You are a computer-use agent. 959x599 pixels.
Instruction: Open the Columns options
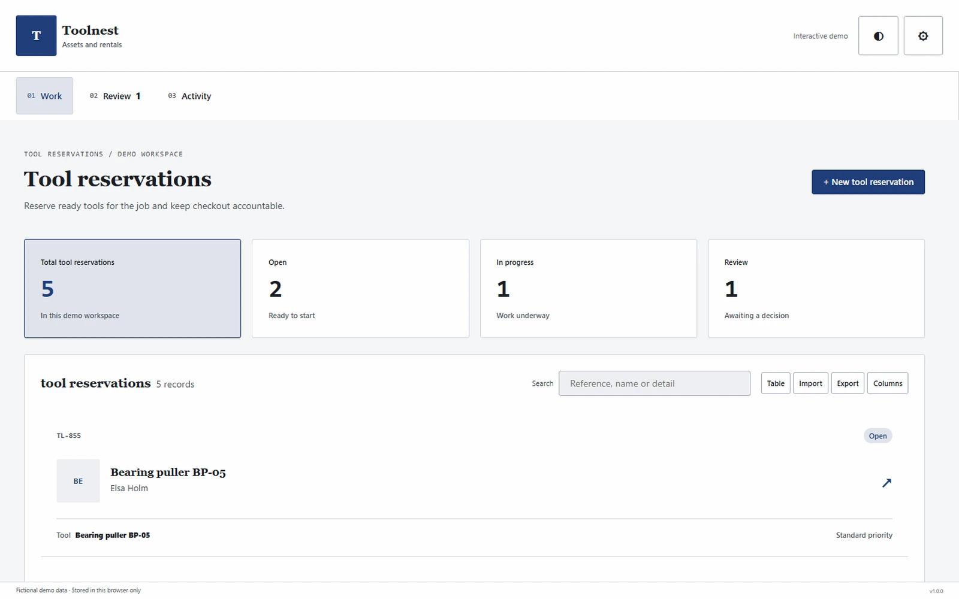click(x=888, y=383)
